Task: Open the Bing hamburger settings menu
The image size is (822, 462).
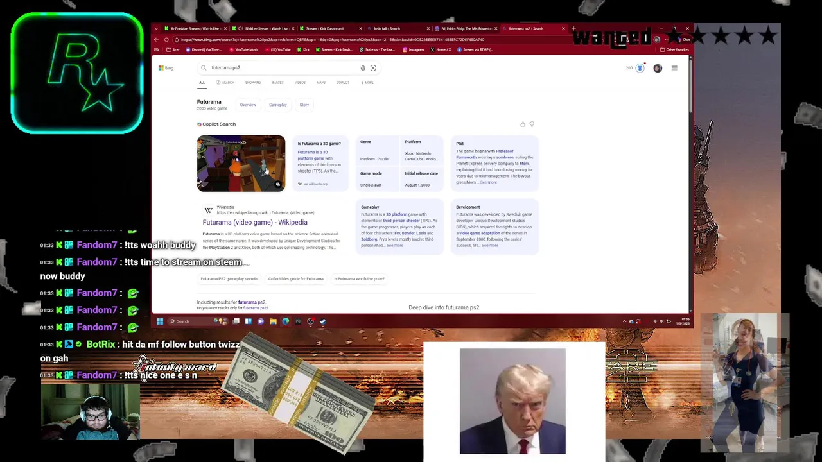Action: (674, 68)
